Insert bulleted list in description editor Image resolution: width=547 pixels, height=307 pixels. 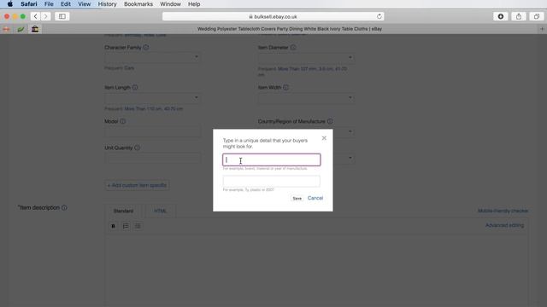138,226
